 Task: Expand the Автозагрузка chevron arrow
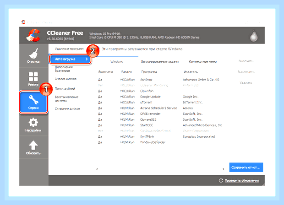pos(87,59)
